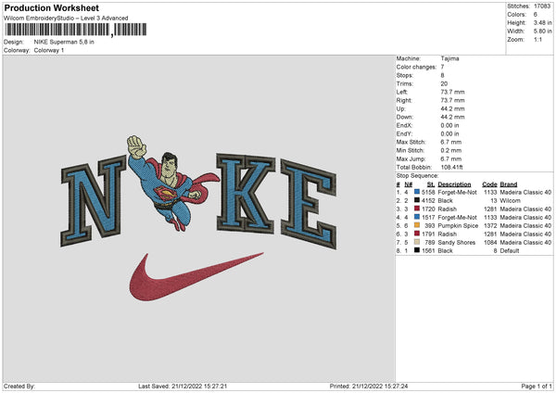Click the letter N of the design
This screenshot has width=556, height=393.
[93, 201]
